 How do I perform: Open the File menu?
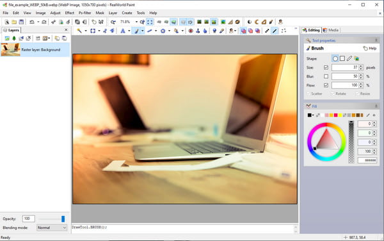[5, 13]
